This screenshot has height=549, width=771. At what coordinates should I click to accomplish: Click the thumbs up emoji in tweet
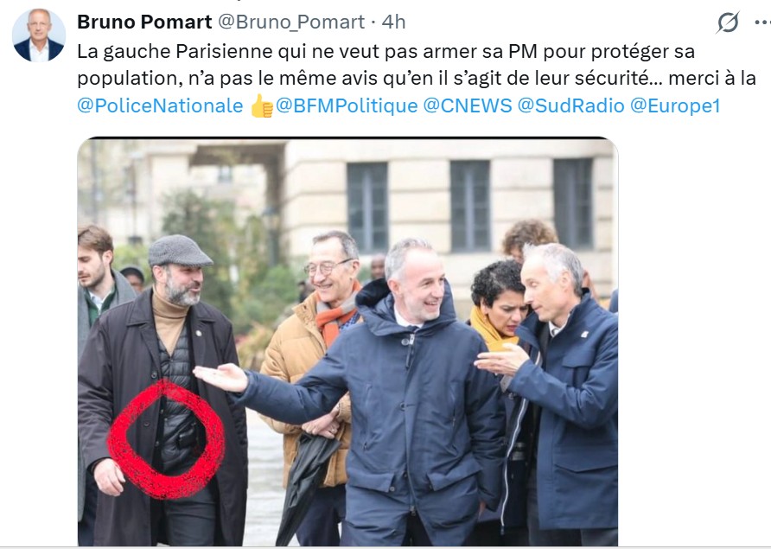261,106
